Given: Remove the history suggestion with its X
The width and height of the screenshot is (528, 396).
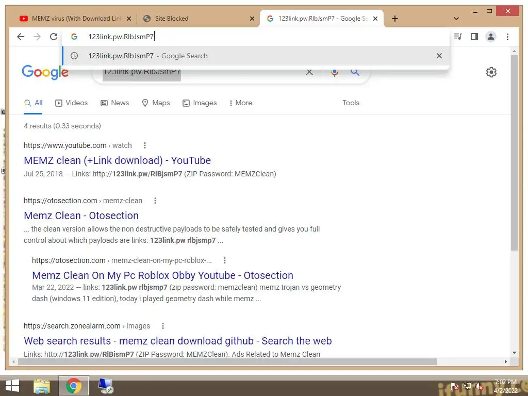Looking at the screenshot, I should click(x=439, y=56).
